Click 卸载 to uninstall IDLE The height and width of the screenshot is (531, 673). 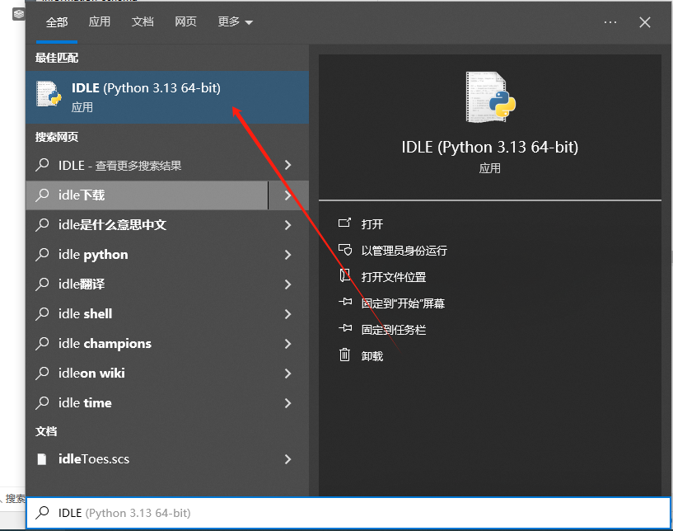pos(372,356)
